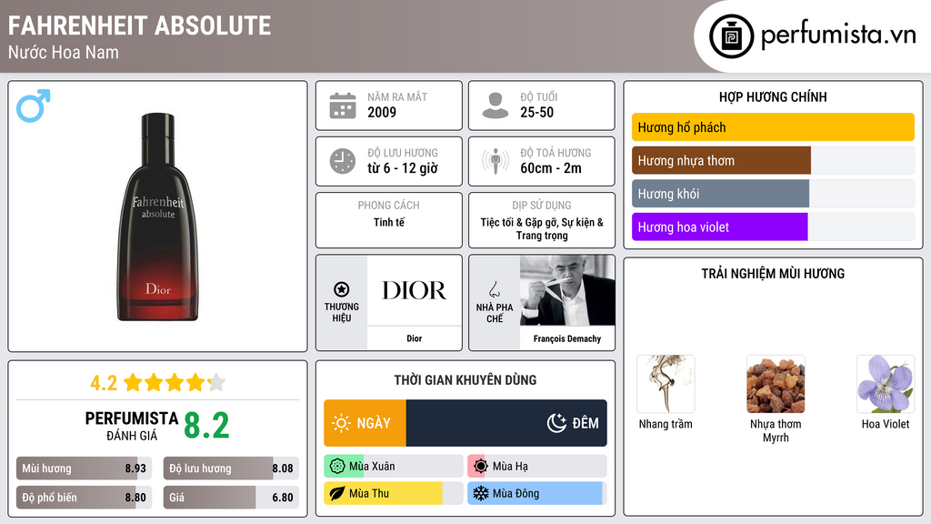Open the François Demachy perfumer photo

click(x=567, y=290)
